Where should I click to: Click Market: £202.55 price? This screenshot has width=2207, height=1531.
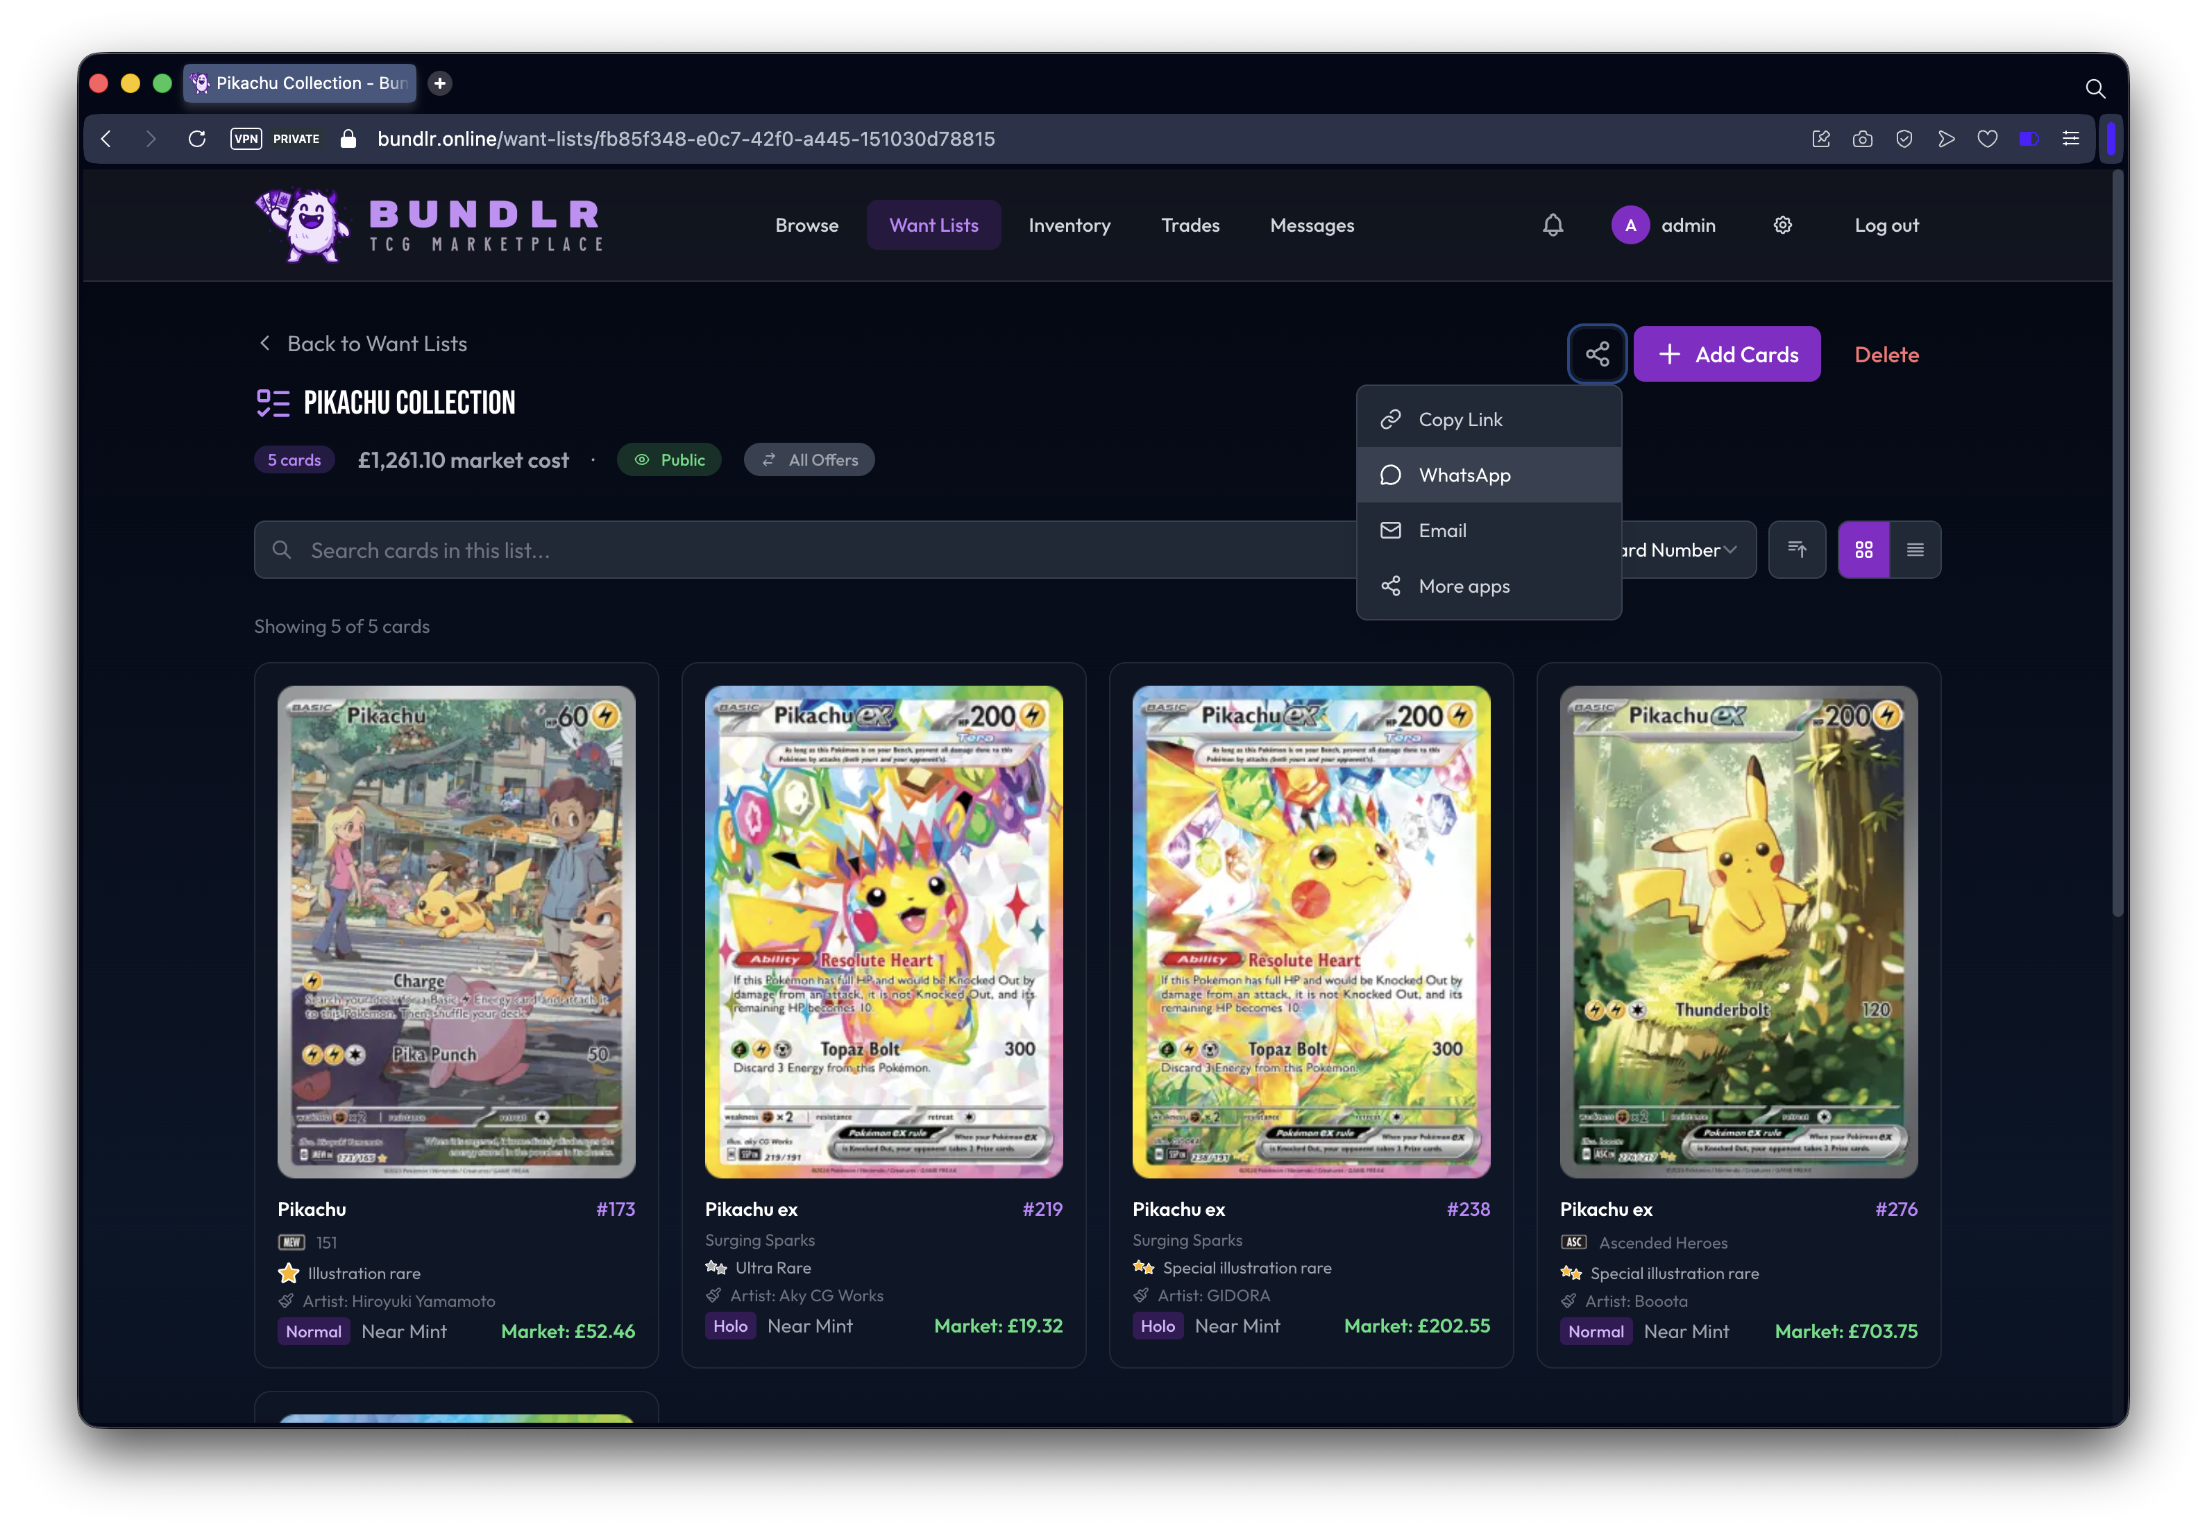[x=1417, y=1326]
